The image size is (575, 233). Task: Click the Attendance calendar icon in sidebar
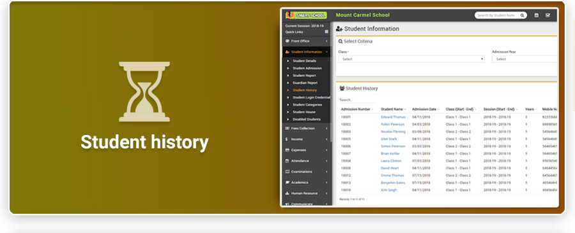click(x=287, y=161)
